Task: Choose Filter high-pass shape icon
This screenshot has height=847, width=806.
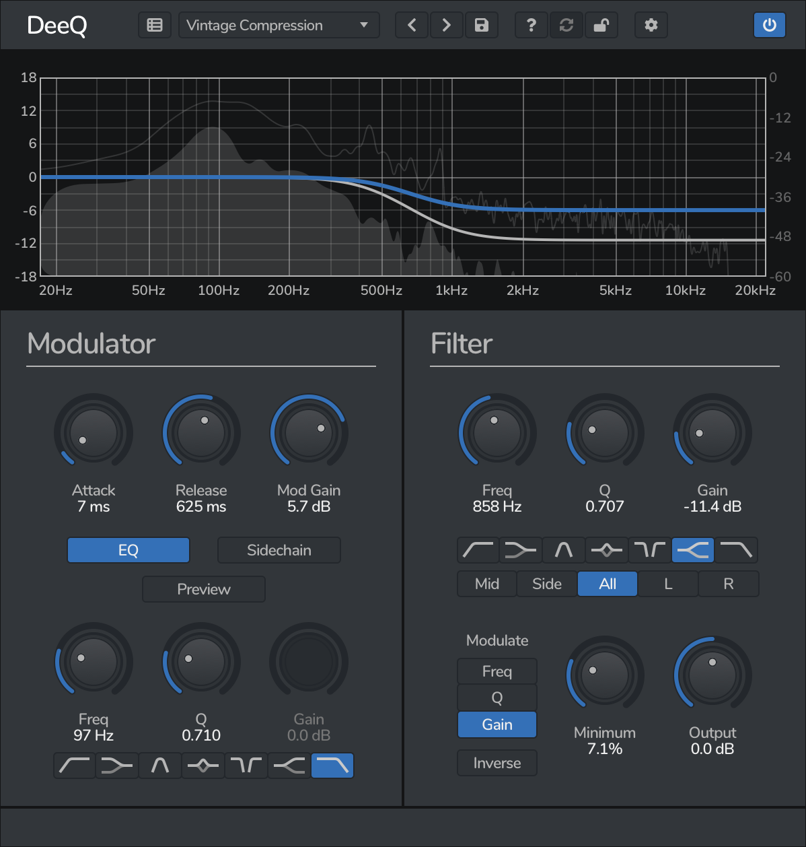Action: [x=478, y=550]
